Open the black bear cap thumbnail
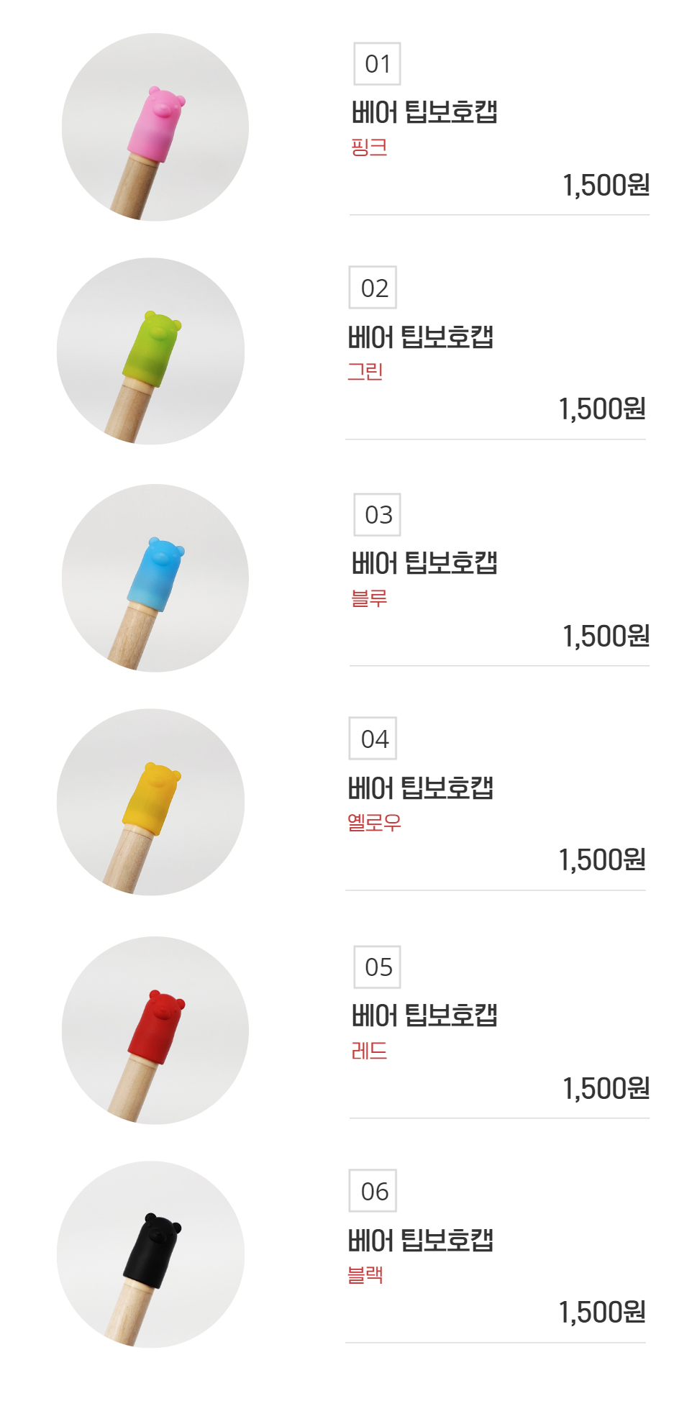The height and width of the screenshot is (1401, 692). click(150, 1254)
